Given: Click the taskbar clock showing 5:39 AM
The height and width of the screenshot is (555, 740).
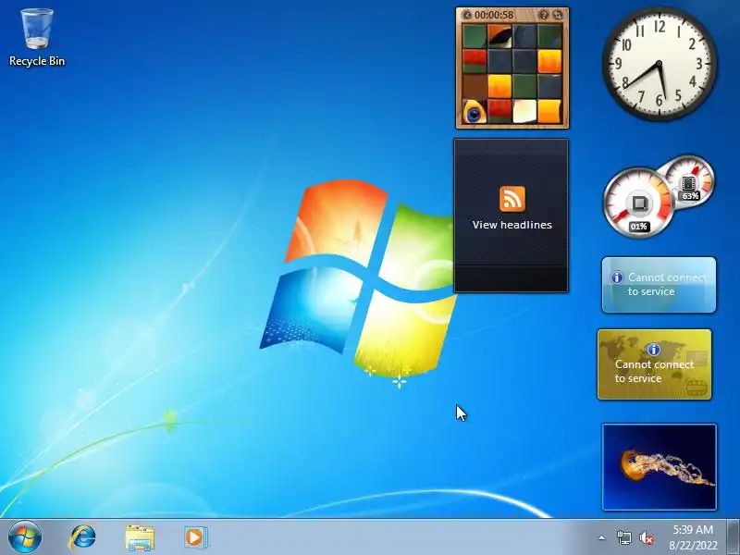Looking at the screenshot, I should [x=693, y=537].
